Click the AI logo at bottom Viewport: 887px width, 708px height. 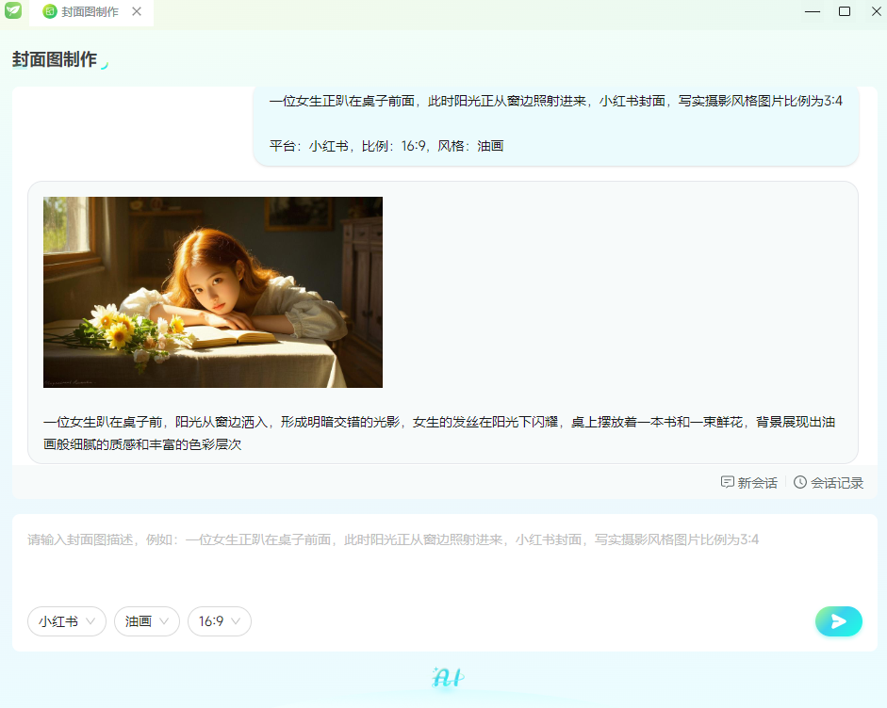[448, 677]
